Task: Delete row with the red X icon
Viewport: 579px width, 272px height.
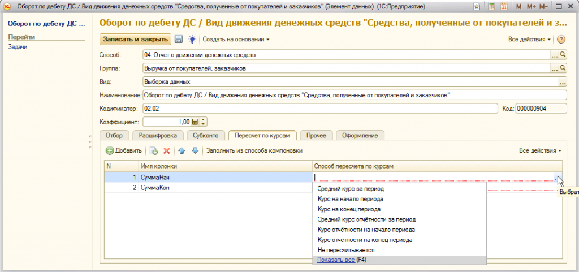Action: (167, 151)
